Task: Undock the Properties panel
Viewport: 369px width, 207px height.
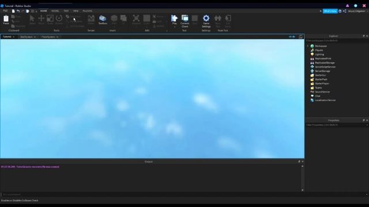Action: [364, 120]
